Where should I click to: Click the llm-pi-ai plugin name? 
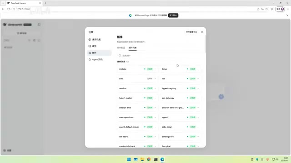(x=166, y=146)
